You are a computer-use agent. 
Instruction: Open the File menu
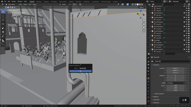tap(5, 1)
